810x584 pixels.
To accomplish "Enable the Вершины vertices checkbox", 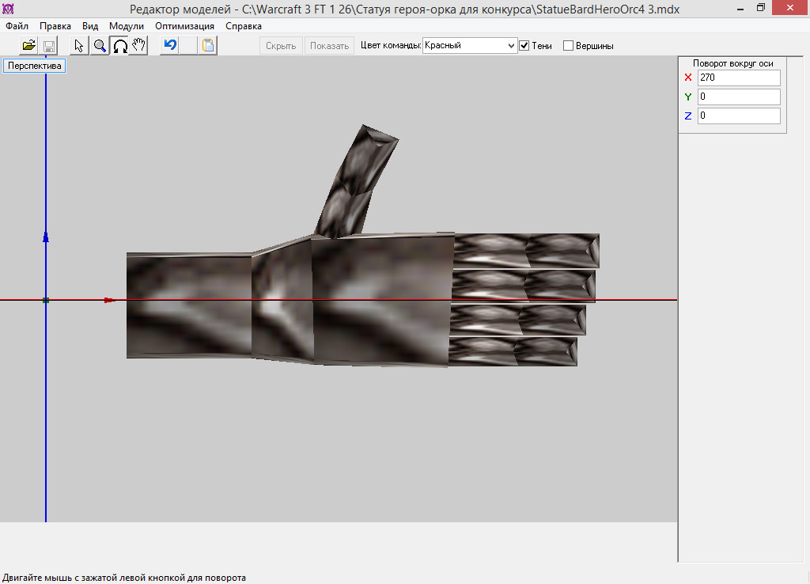I will (x=568, y=46).
